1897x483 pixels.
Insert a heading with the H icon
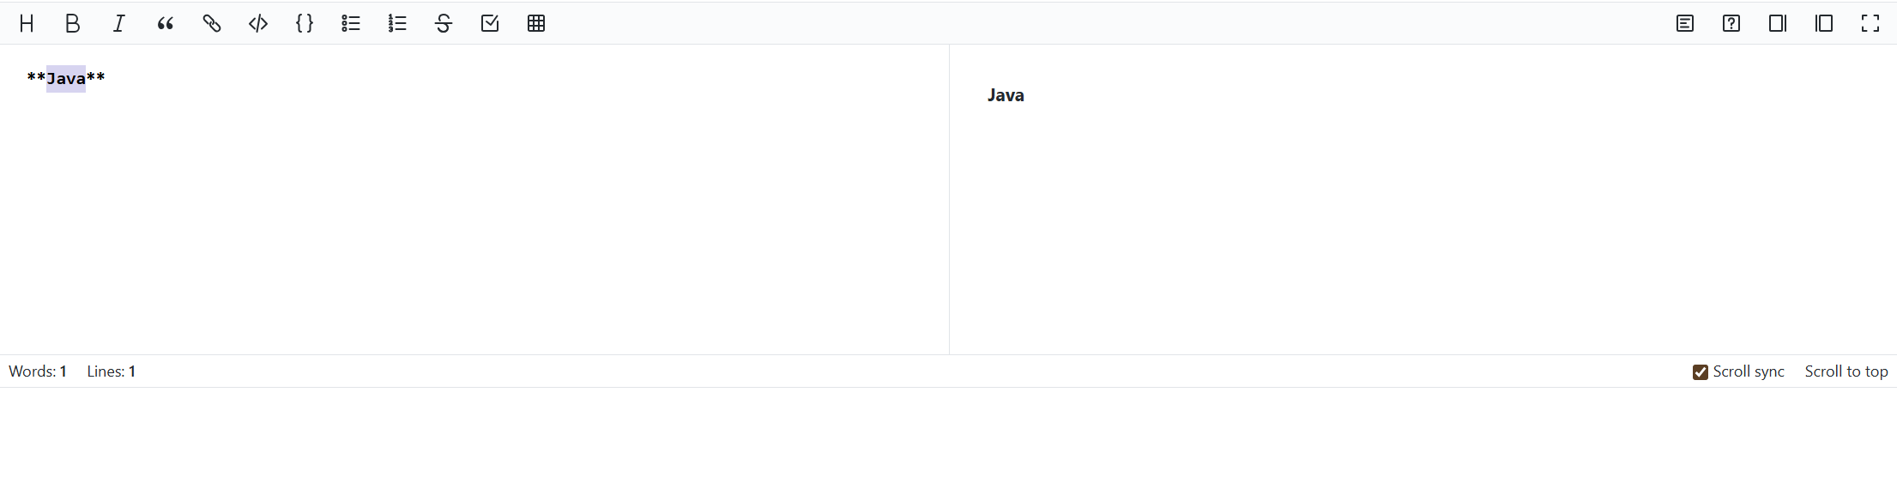click(27, 24)
